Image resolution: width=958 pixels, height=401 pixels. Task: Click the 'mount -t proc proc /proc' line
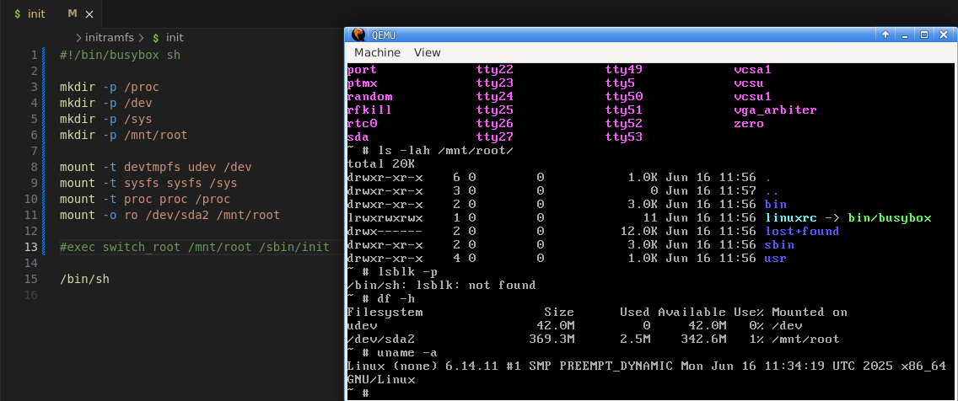pos(145,199)
